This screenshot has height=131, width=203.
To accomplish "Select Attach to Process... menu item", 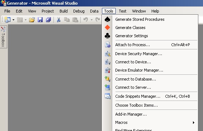I will coord(150,45).
